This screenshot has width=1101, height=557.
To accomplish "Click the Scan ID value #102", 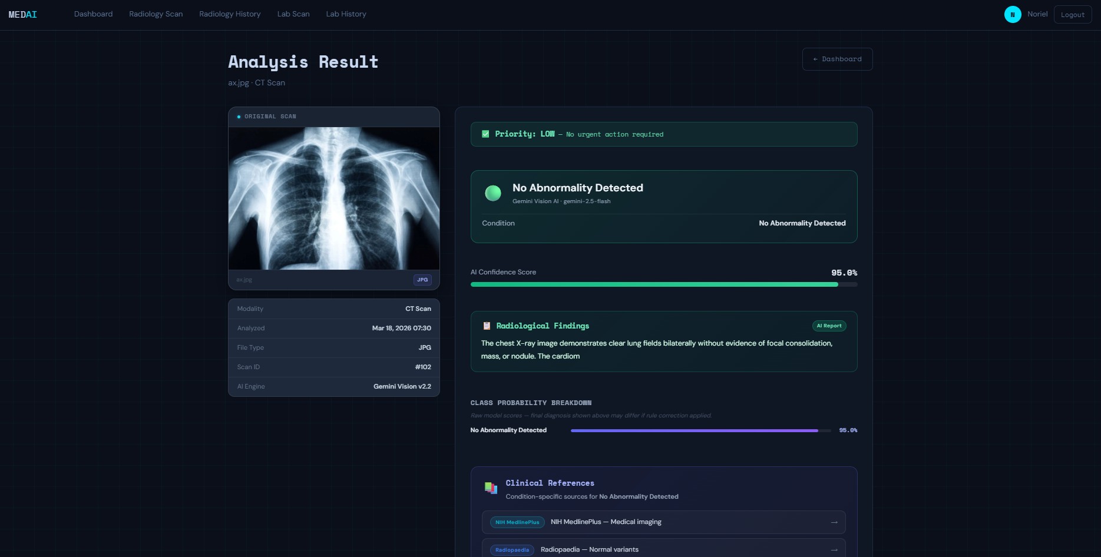I will [423, 367].
